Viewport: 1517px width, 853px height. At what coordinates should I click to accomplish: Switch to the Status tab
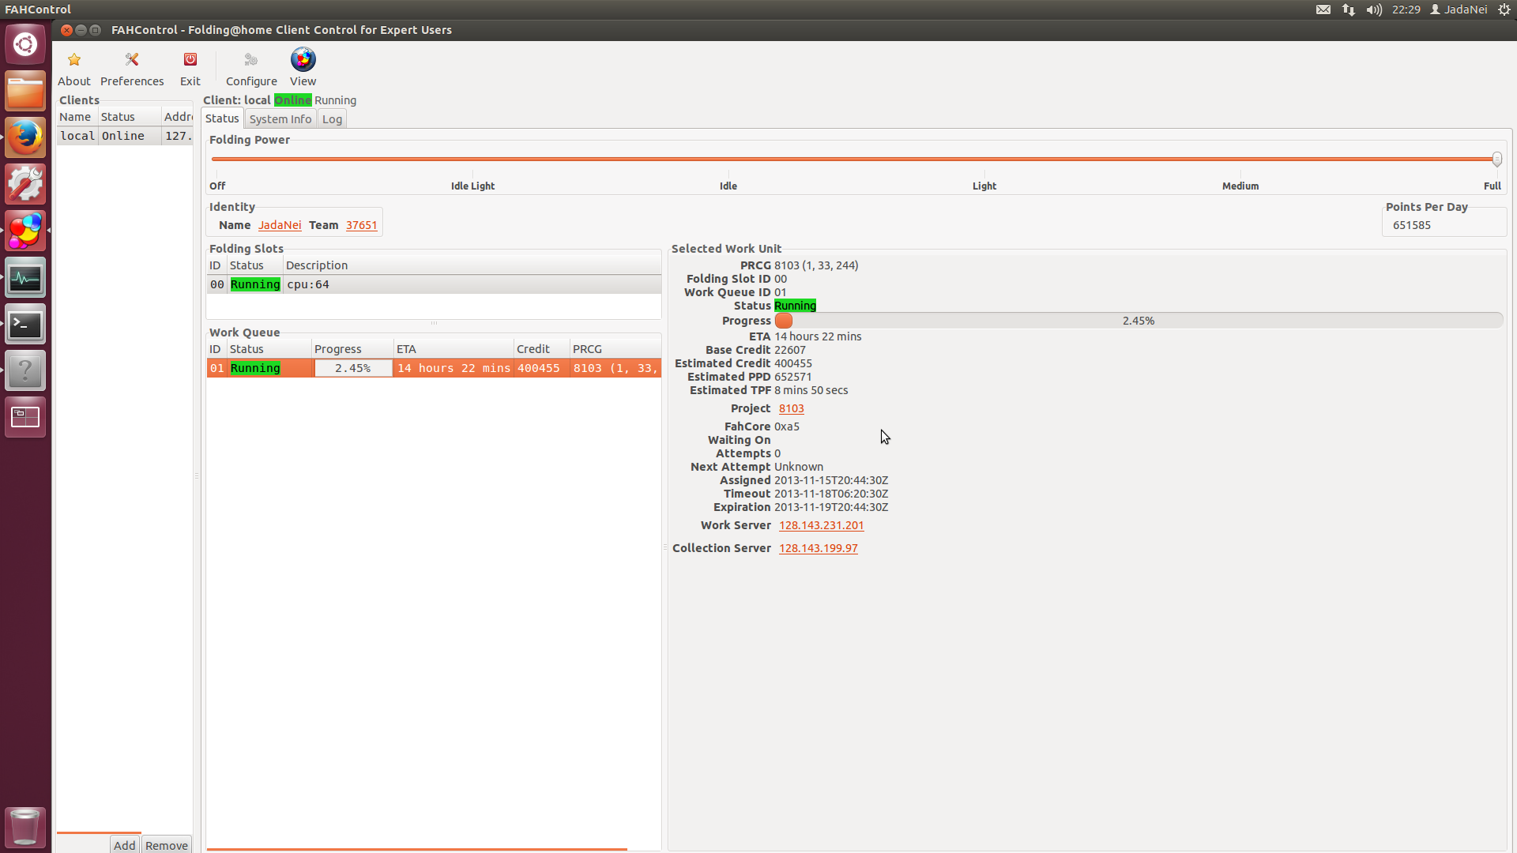(x=222, y=118)
